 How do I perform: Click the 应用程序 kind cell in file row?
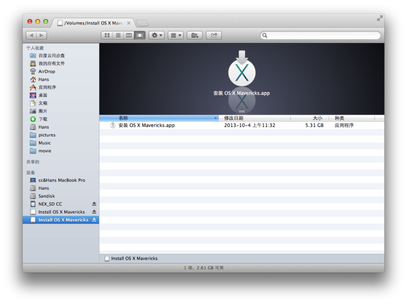click(x=344, y=125)
